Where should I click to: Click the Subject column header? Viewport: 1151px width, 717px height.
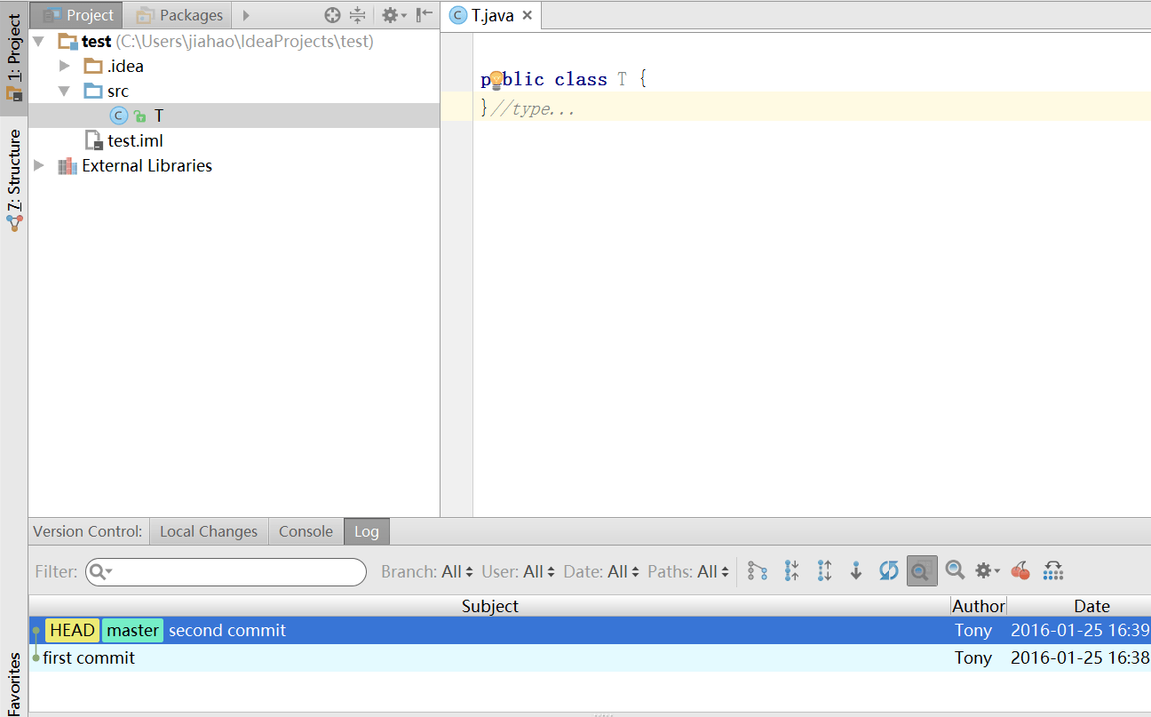(x=489, y=606)
